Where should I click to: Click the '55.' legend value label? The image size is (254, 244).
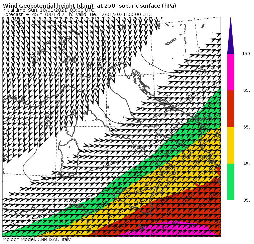click(x=247, y=127)
